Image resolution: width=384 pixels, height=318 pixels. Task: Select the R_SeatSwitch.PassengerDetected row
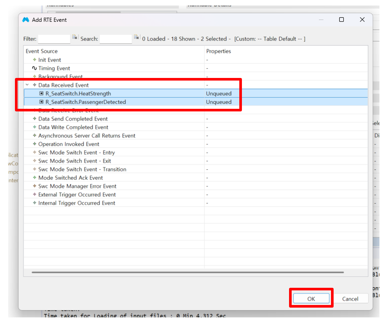pos(86,102)
